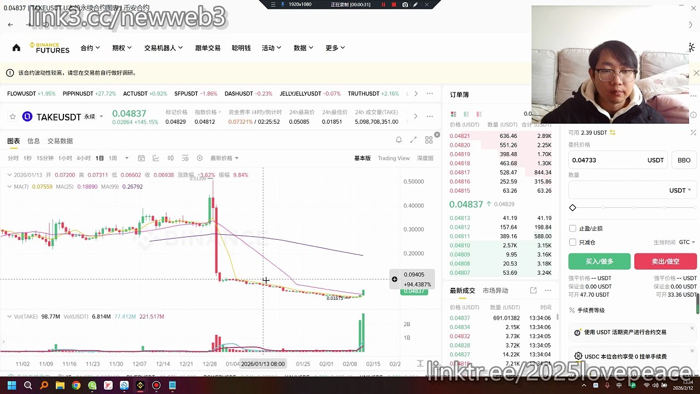Open Windows taskbar search
Image resolution: width=700 pixels, height=394 pixels.
28,385
